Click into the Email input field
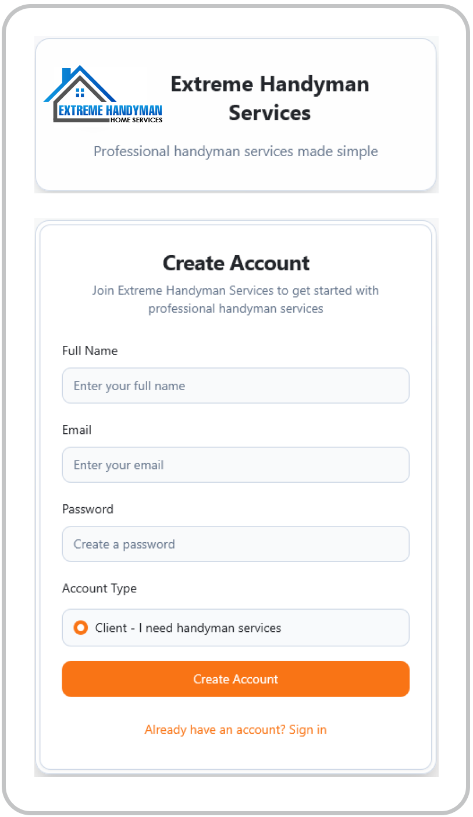Viewport: 473px width, 817px height. 236,465
